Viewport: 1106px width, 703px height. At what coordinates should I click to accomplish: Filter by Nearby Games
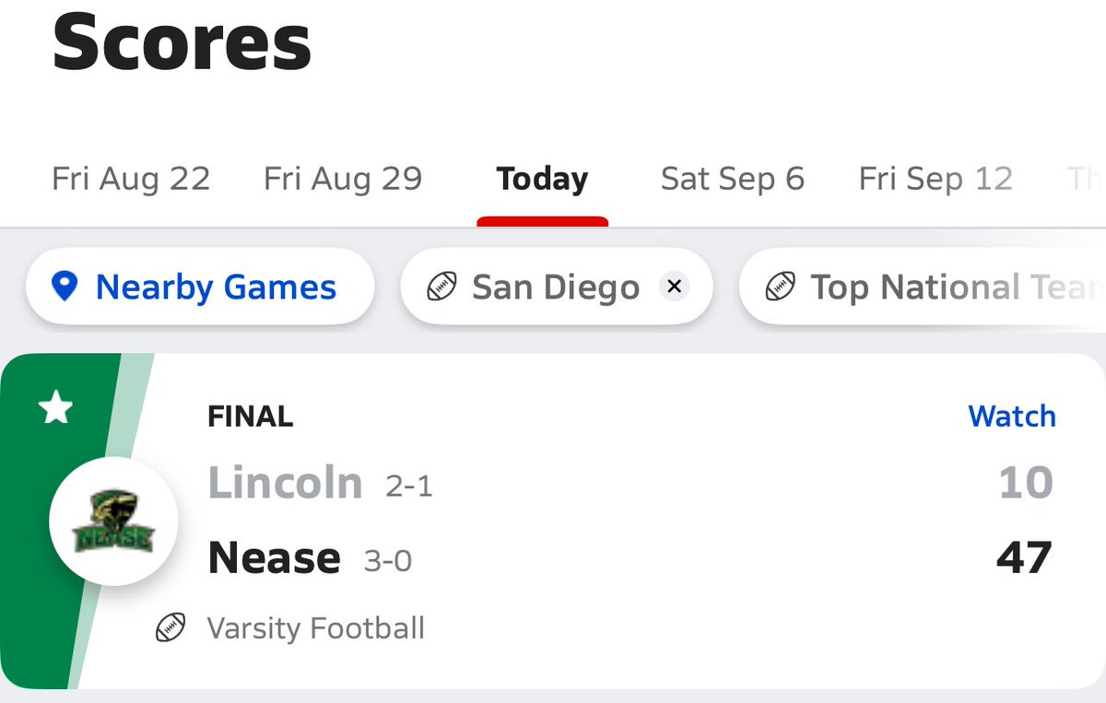coord(200,287)
